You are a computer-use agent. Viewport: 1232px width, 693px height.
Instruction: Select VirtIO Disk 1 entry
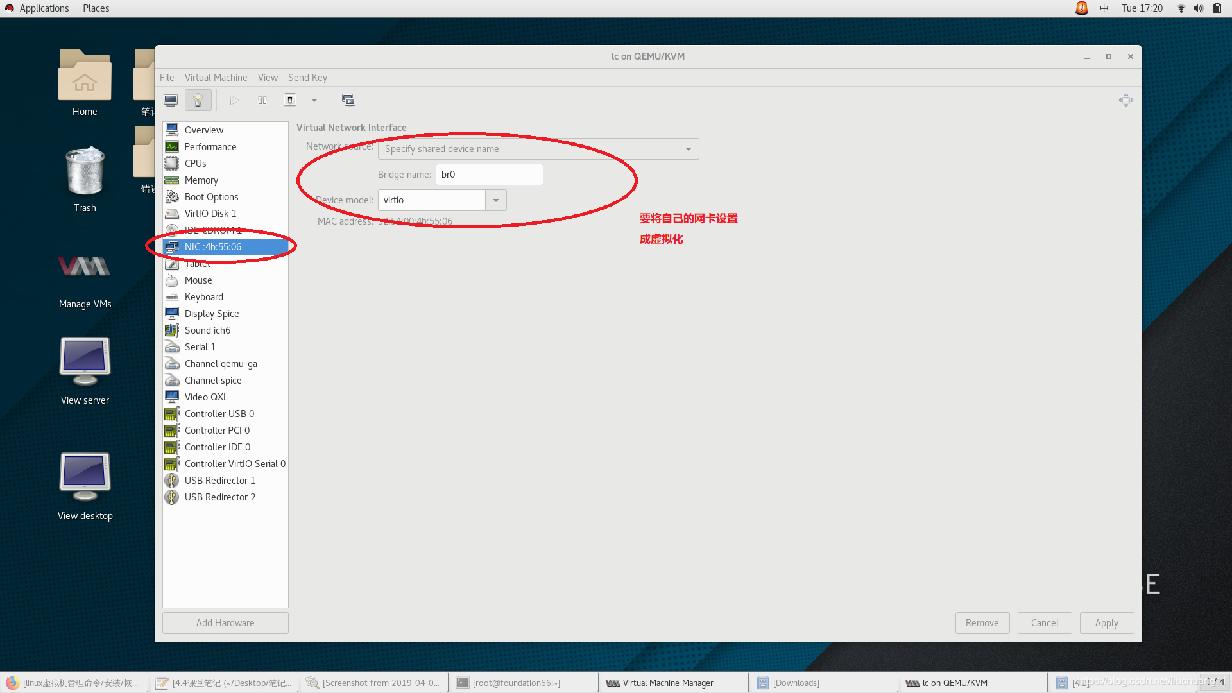225,214
